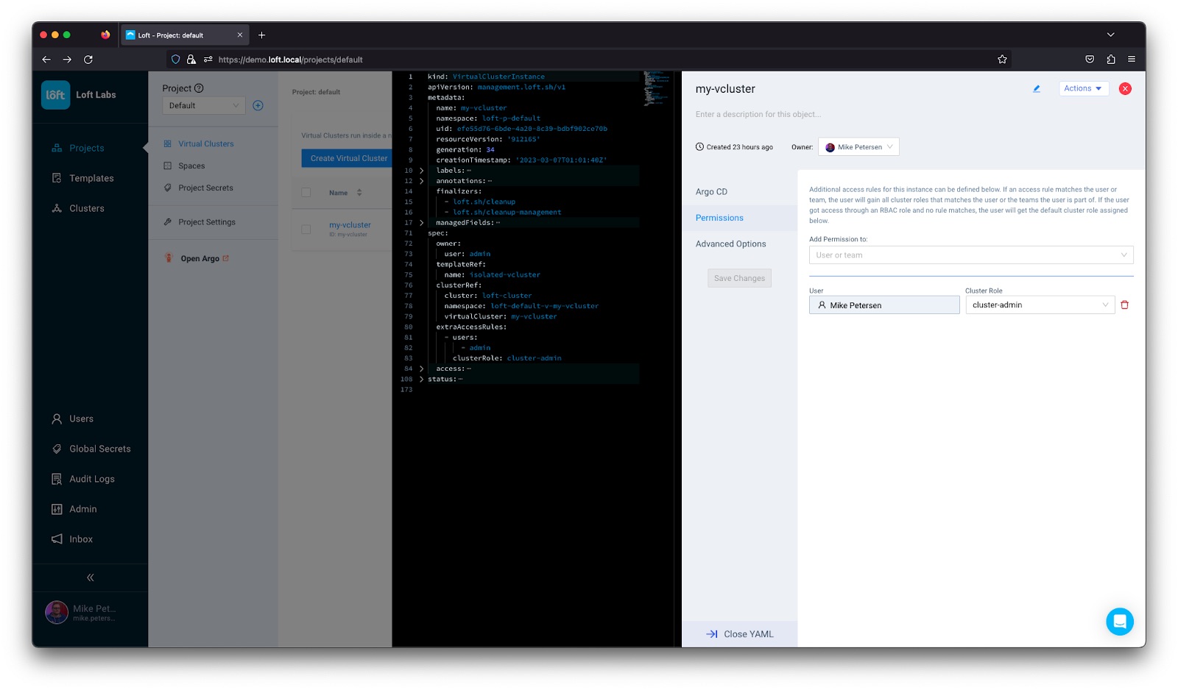Select the Templates sidebar icon
Viewport: 1178px width, 690px height.
(91, 177)
